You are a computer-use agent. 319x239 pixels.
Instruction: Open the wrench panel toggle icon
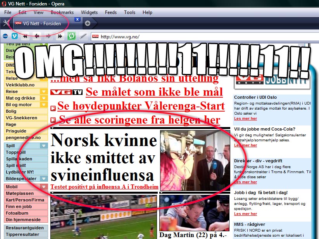point(6,23)
